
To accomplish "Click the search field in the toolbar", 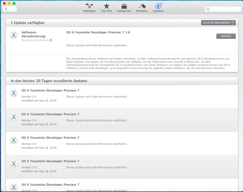I will (x=223, y=9).
